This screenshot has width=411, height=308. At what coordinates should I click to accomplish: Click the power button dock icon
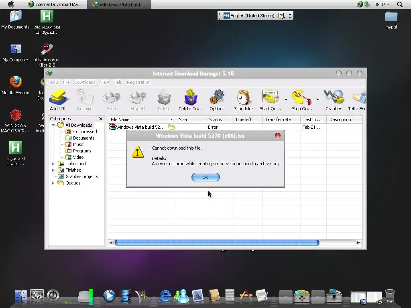[53, 296]
